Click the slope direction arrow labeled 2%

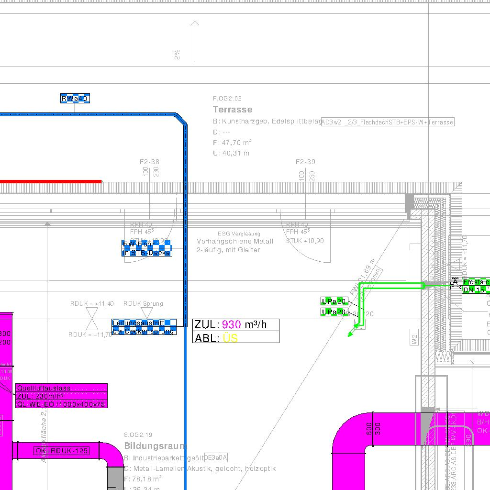click(x=194, y=41)
